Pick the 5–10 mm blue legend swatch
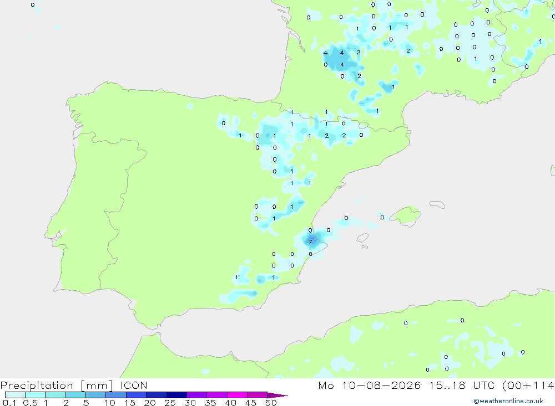 [95, 395]
